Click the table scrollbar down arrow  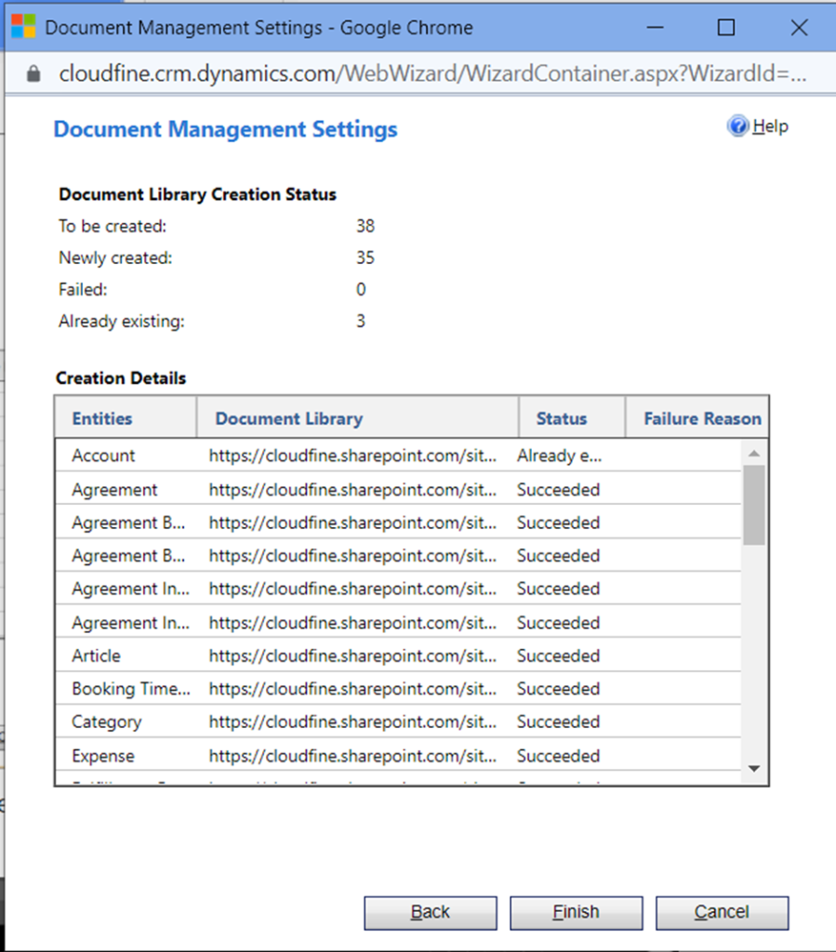[x=754, y=769]
